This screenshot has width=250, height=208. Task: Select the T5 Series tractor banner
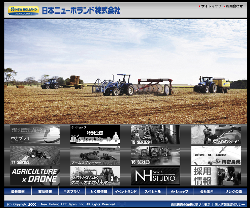tap(155, 135)
